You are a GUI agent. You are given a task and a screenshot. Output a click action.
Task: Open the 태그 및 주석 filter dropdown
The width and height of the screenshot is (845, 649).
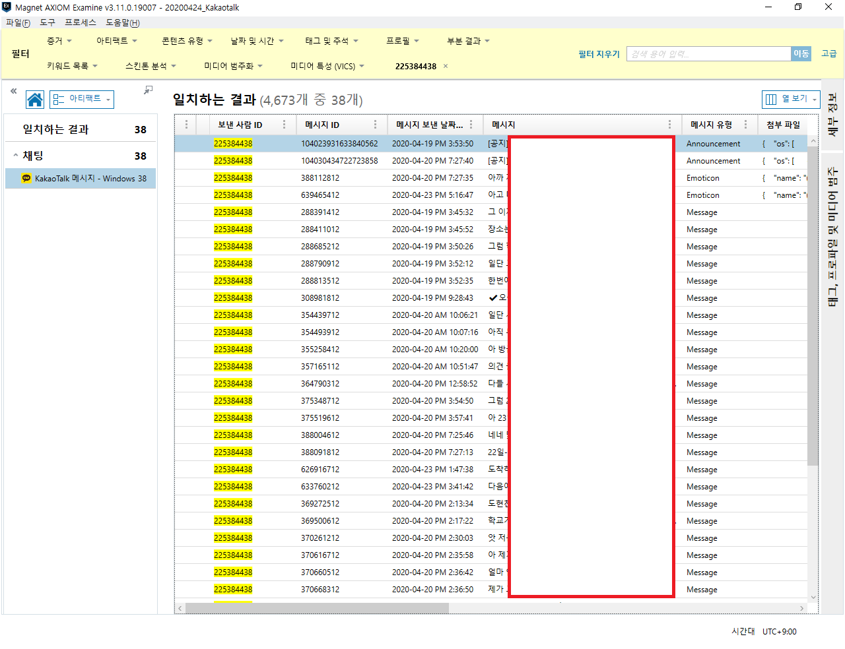(x=331, y=41)
